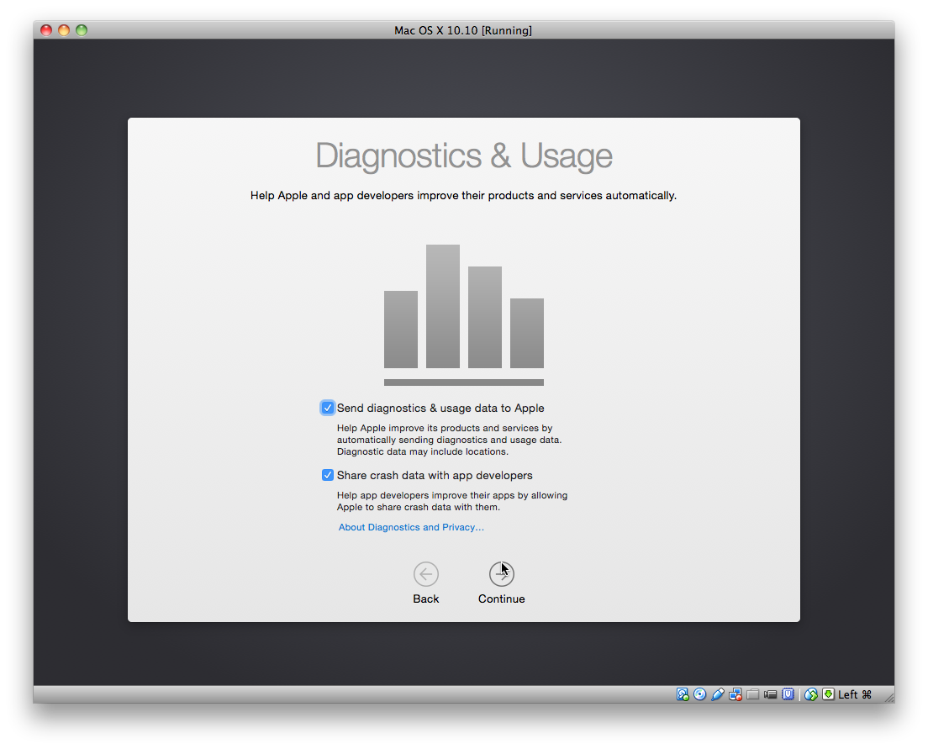Click the Help Apple improve its products description
The width and height of the screenshot is (928, 749).
tap(449, 440)
